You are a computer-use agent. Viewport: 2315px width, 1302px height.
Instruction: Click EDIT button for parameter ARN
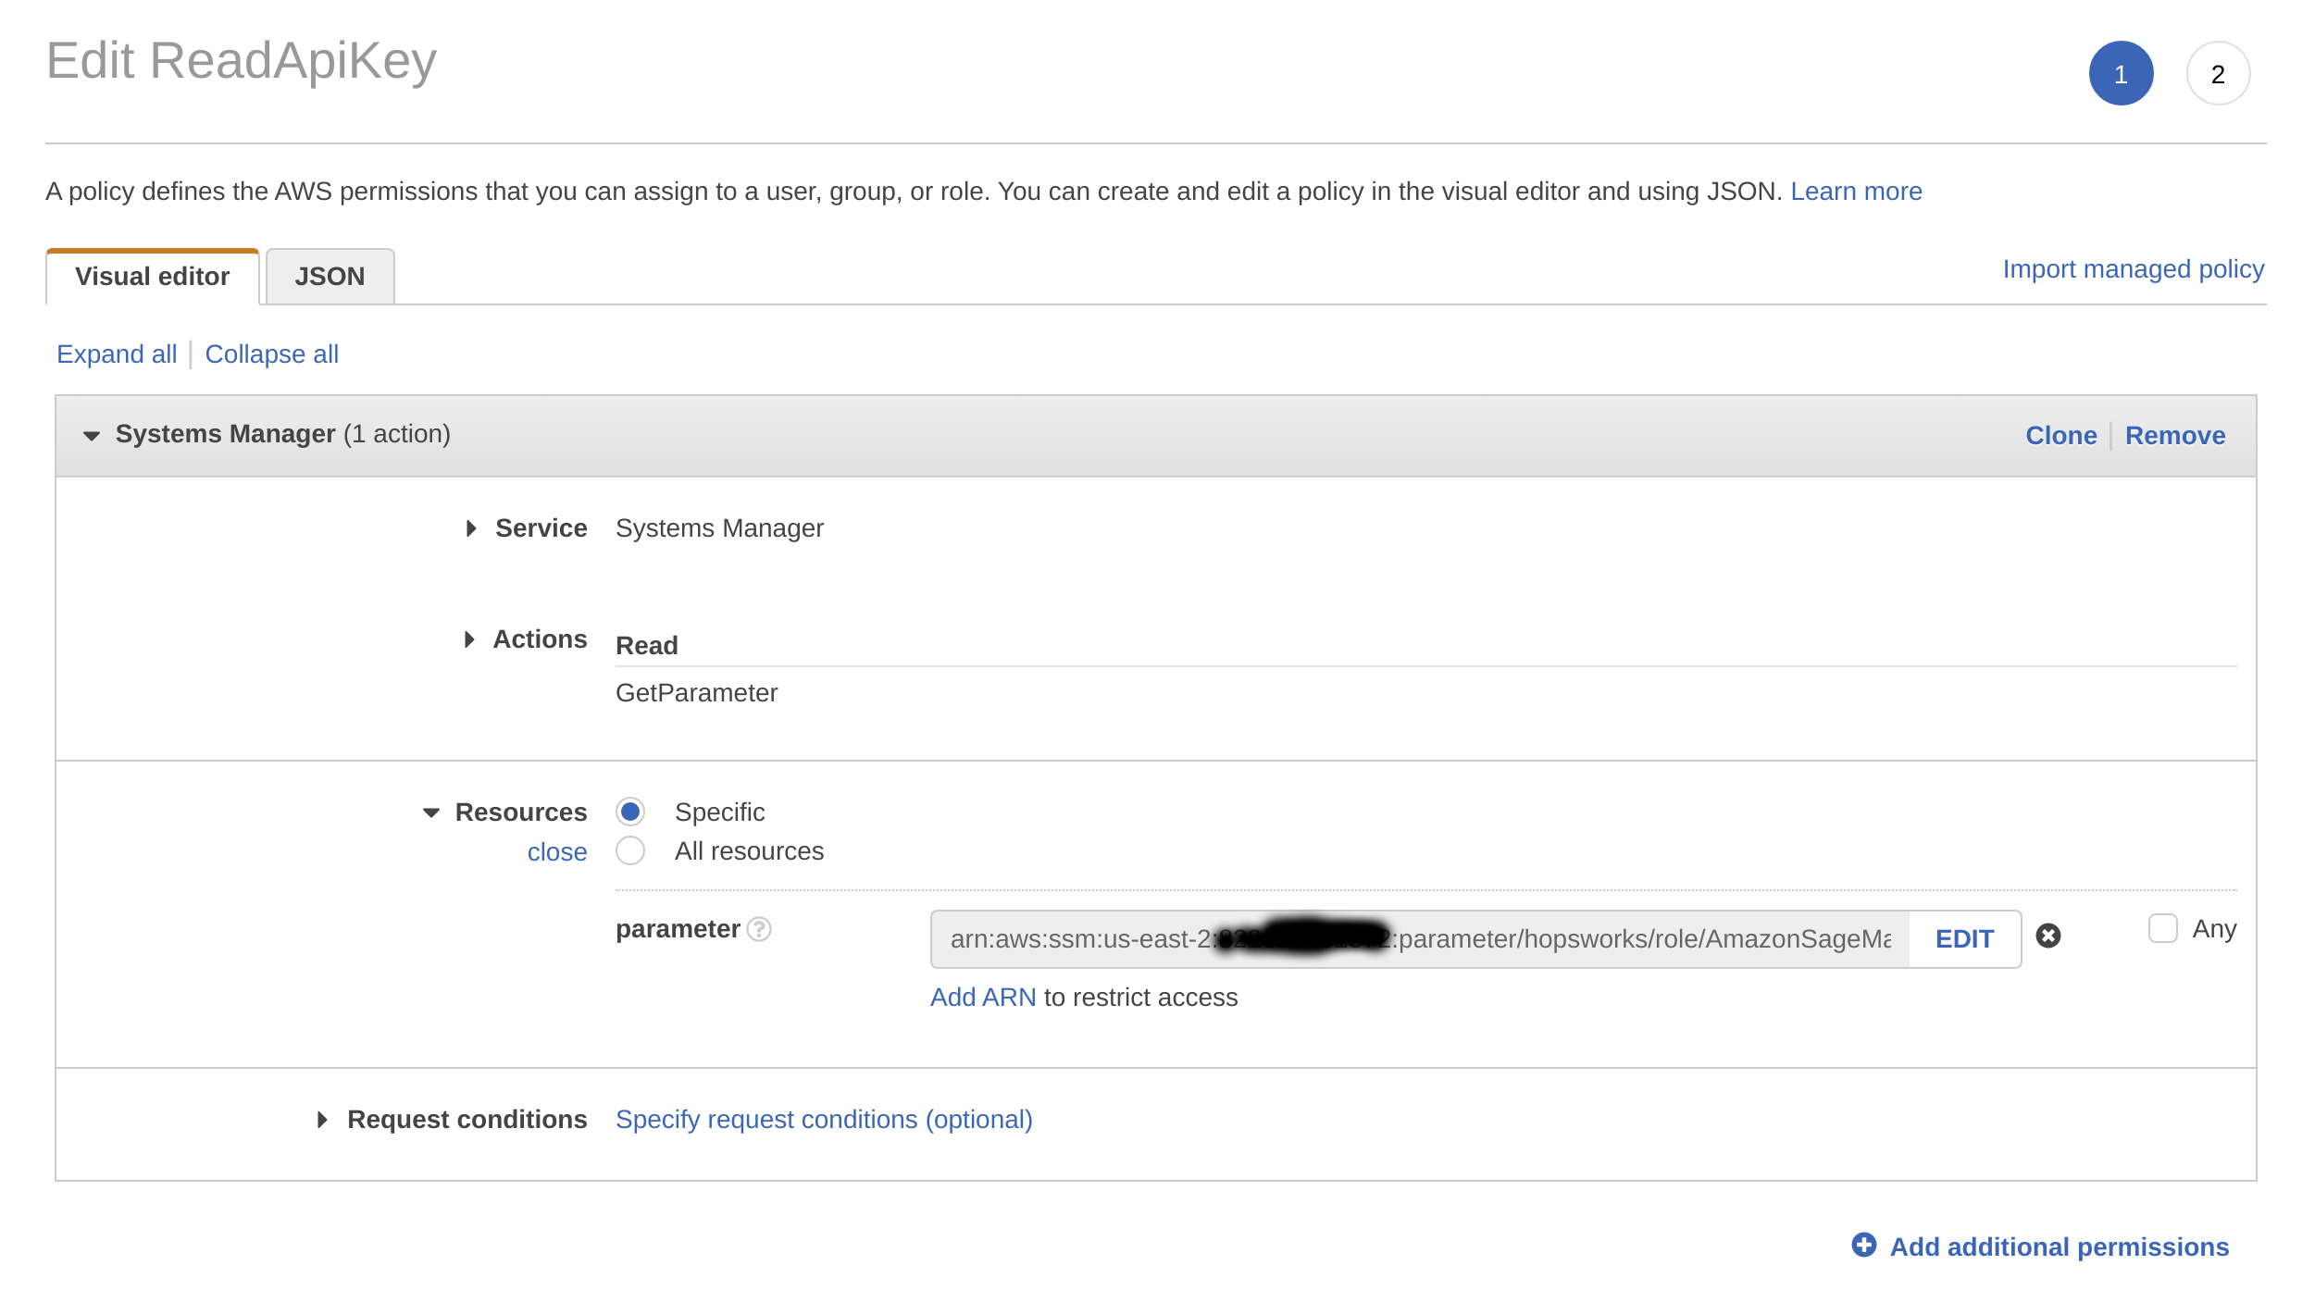(1965, 938)
